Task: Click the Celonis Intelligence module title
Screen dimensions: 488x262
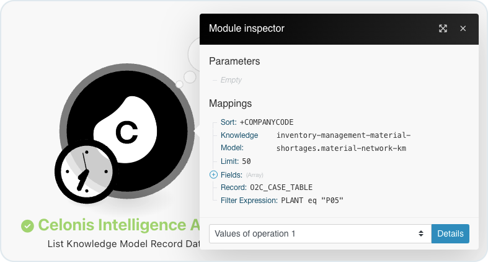Action: 119,225
